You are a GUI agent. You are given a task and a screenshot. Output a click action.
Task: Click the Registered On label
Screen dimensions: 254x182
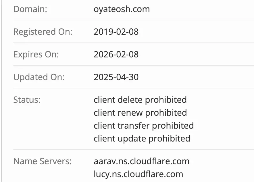click(43, 32)
